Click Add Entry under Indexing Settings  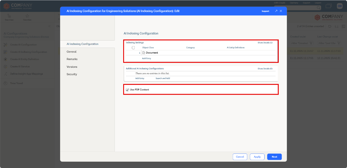[146, 59]
